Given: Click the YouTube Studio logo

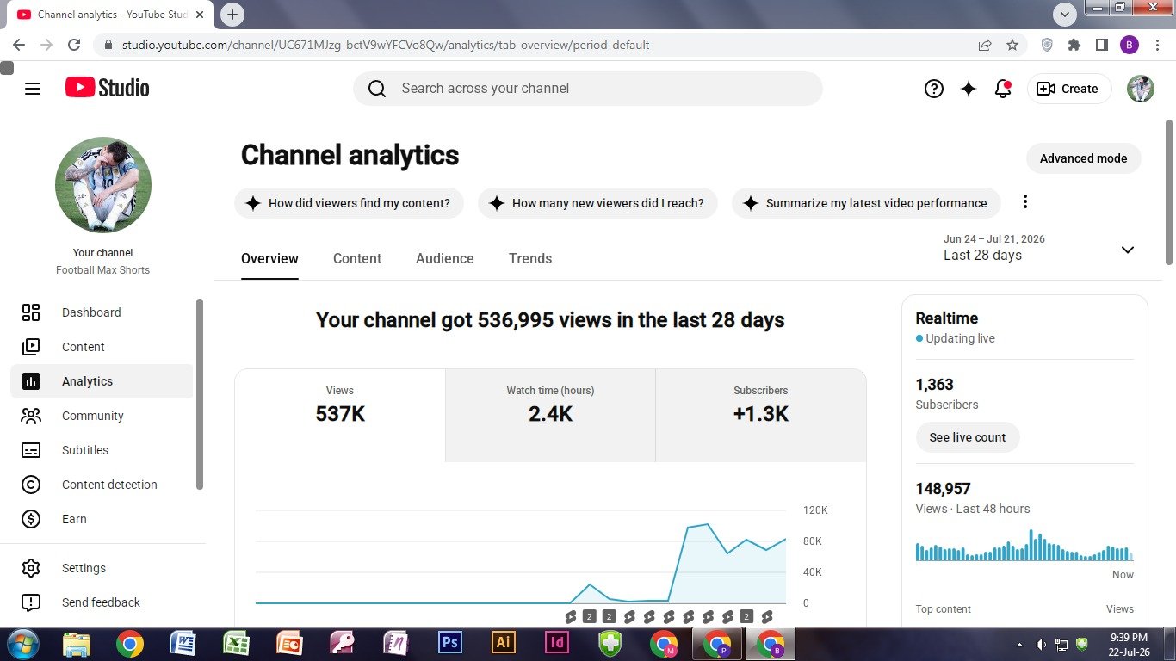Looking at the screenshot, I should 108,88.
